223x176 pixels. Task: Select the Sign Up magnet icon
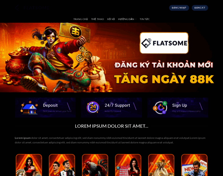click(160, 108)
